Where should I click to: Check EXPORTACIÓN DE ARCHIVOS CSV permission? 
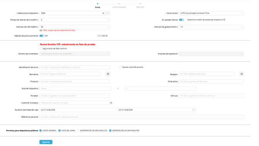(x=78, y=131)
